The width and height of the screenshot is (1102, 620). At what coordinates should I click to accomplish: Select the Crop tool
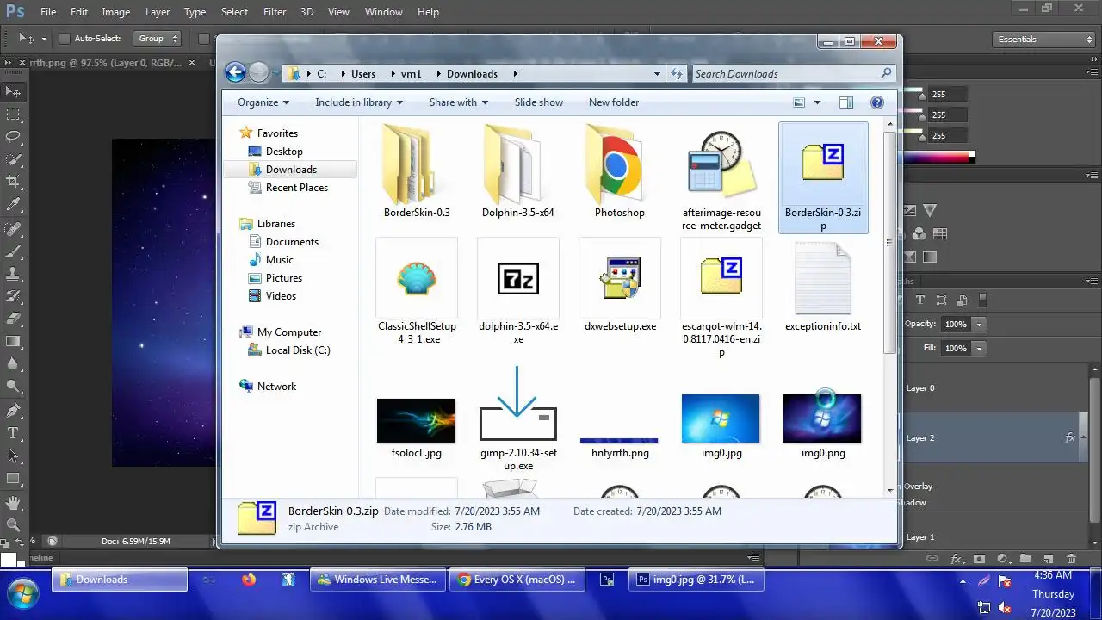tap(13, 182)
